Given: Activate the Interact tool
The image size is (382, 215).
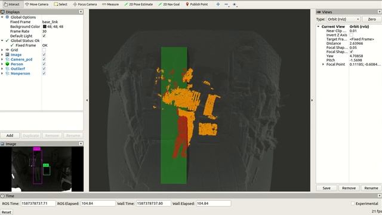Looking at the screenshot, I should tap(11, 4).
